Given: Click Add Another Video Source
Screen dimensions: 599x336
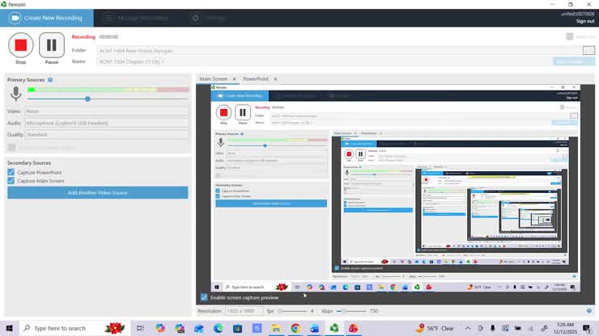Looking at the screenshot, I should pyautogui.click(x=97, y=192).
